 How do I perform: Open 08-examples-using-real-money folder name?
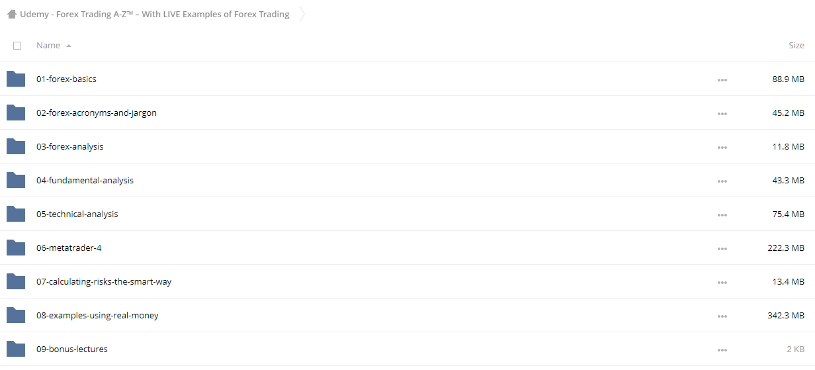97,316
